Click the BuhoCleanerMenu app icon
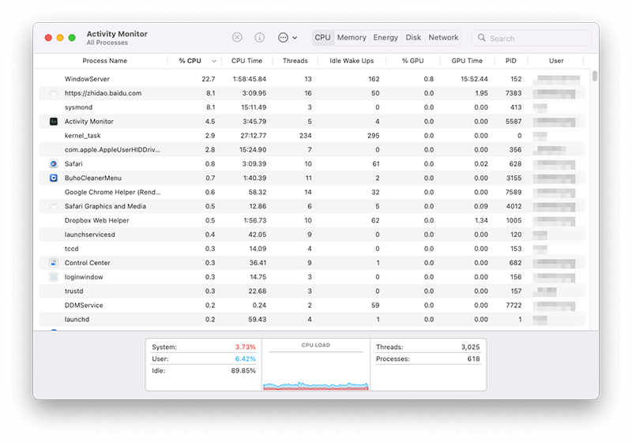Screen dimensions: 632x443 pyautogui.click(x=54, y=178)
